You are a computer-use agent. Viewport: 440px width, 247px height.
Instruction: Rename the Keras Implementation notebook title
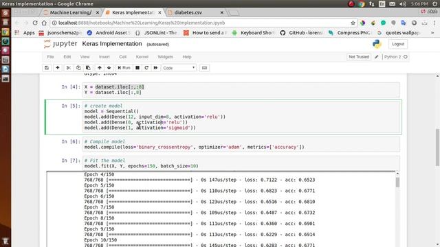point(112,44)
